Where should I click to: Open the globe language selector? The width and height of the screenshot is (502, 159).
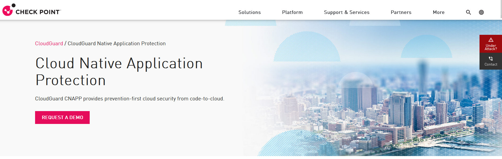[481, 12]
